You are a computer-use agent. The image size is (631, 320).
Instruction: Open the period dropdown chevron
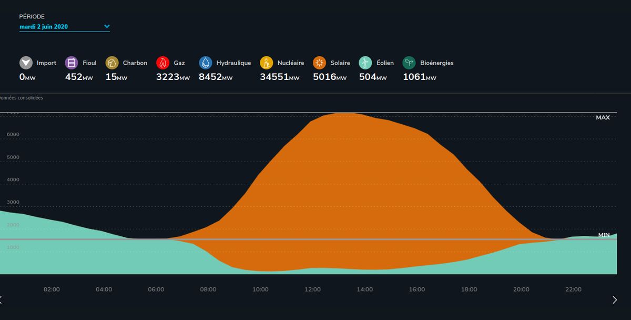(107, 26)
